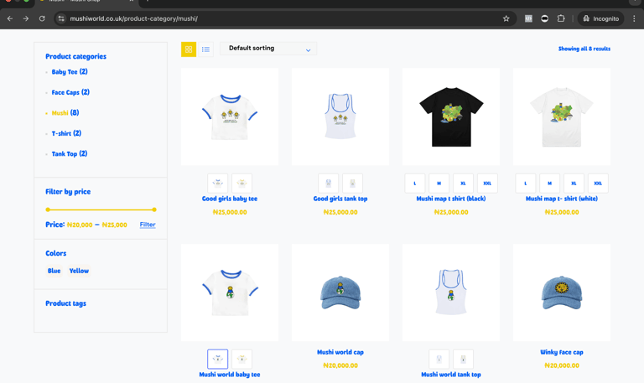The width and height of the screenshot is (644, 383).
Task: Select first variant swatch of Good girls baby tee
Action: [218, 183]
